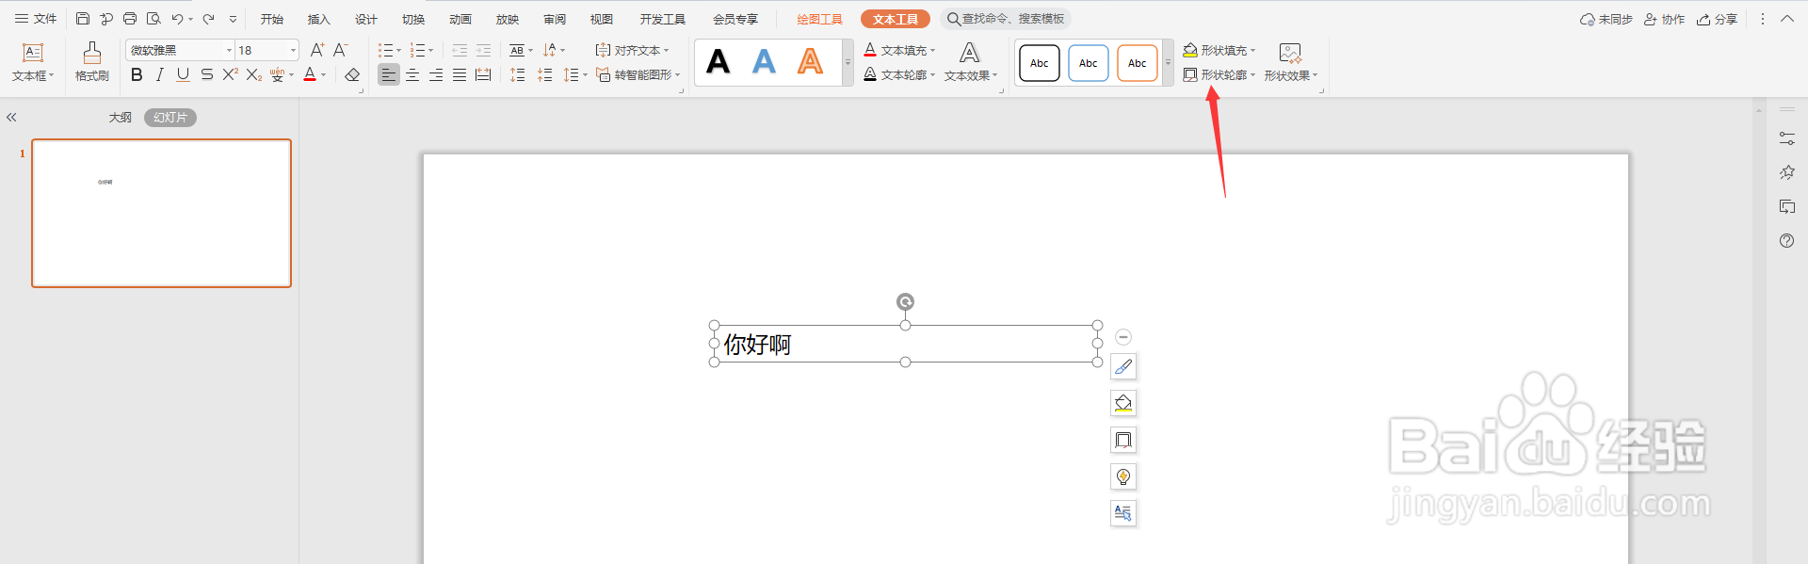1808x564 pixels.
Task: Click the Print icon
Action: [x=130, y=19]
